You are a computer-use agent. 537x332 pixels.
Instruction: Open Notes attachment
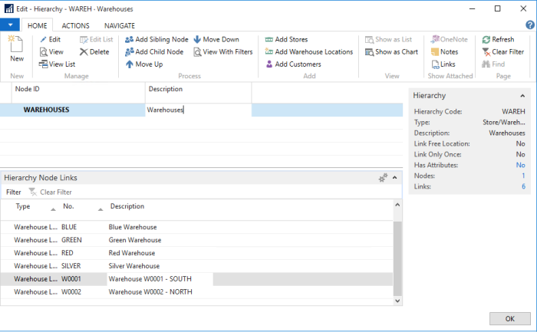pos(435,52)
